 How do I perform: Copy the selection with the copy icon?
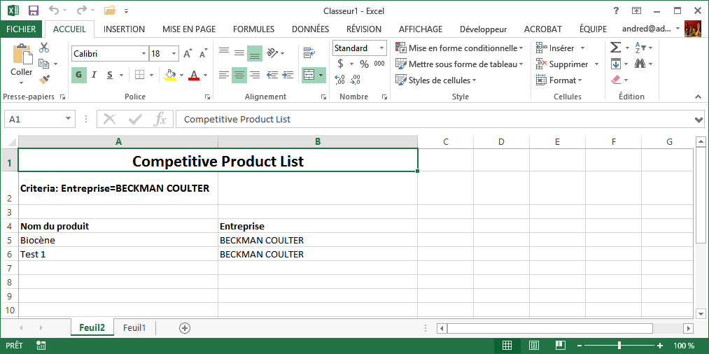44,64
